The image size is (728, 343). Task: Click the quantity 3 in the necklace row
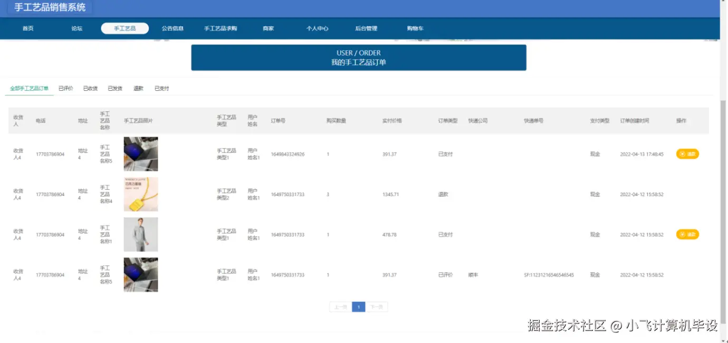328,194
